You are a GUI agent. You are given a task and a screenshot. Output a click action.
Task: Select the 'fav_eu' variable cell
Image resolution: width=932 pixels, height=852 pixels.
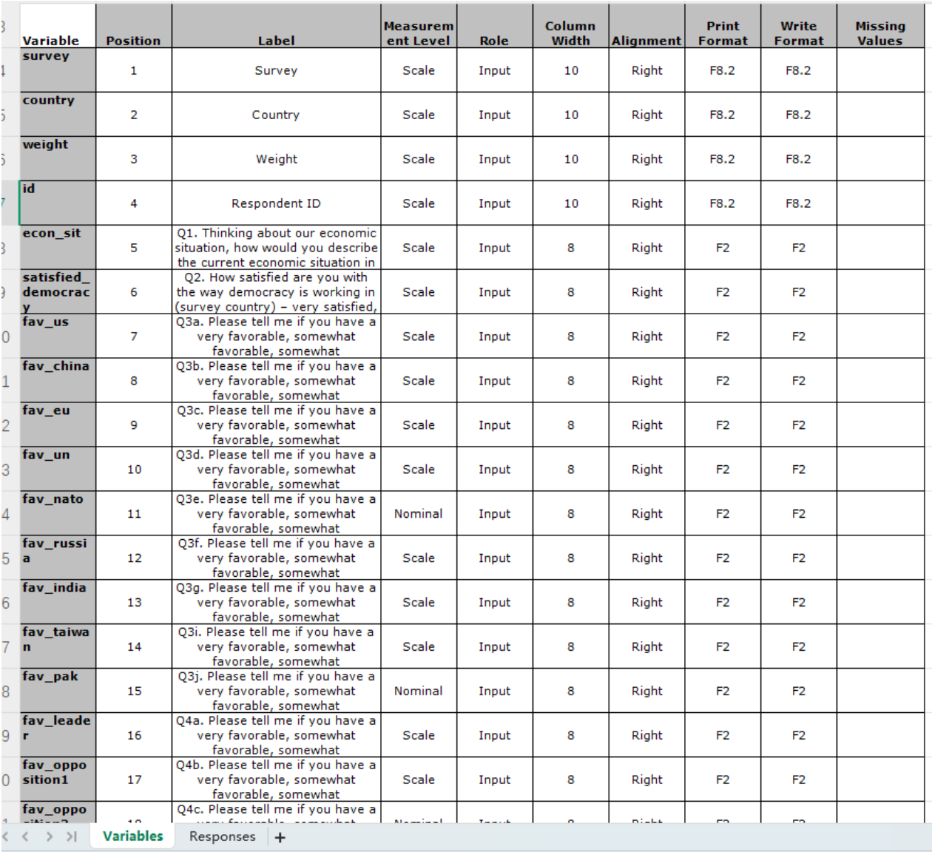58,425
